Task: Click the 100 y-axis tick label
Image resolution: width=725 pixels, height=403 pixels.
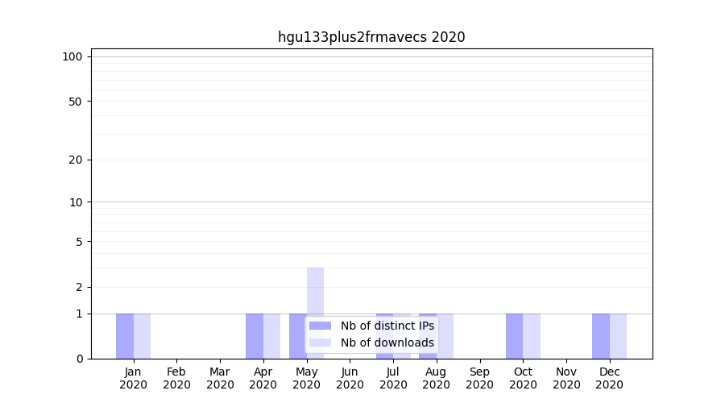Action: pyautogui.click(x=72, y=56)
